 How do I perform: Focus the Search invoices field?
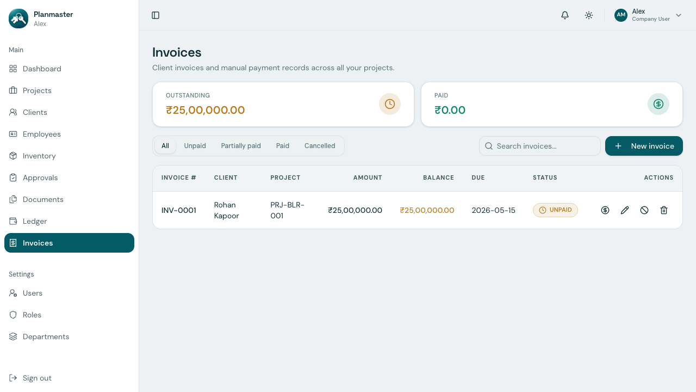click(x=540, y=146)
